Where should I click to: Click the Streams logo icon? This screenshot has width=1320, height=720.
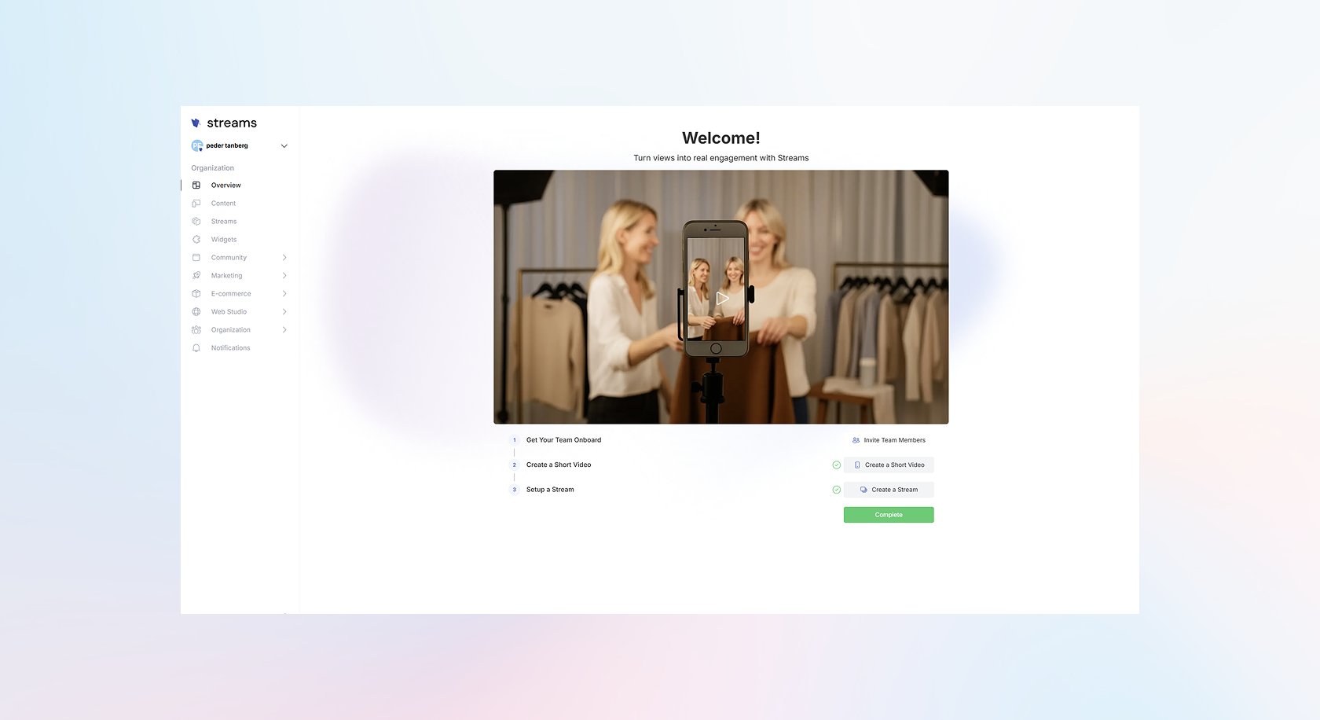click(196, 123)
